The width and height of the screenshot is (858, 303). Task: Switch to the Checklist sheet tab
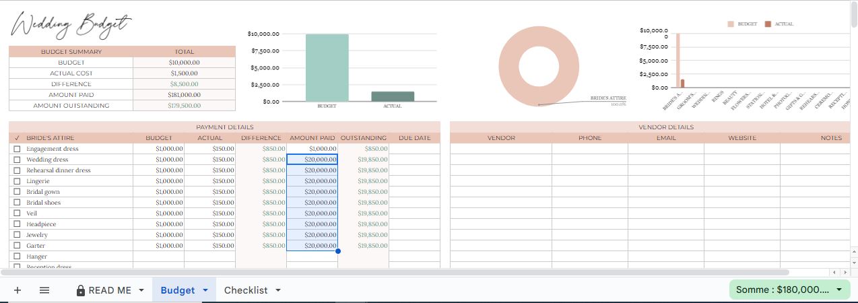(245, 290)
